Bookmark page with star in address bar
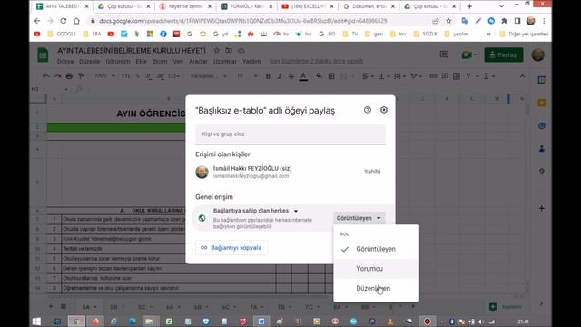 [x=448, y=21]
